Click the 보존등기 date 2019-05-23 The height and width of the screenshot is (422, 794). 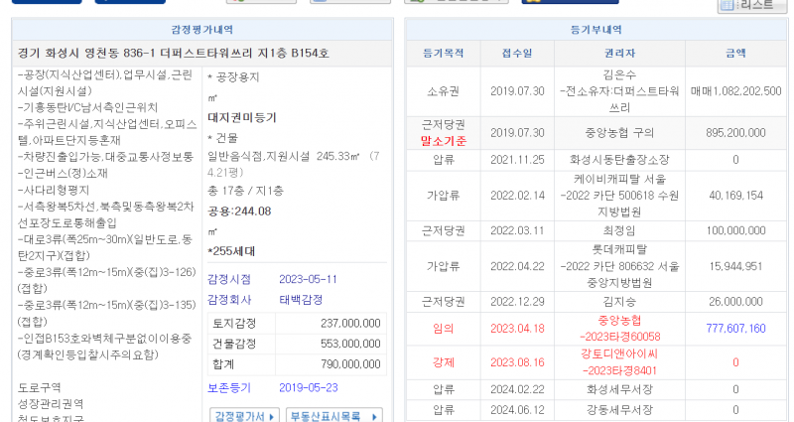(309, 387)
